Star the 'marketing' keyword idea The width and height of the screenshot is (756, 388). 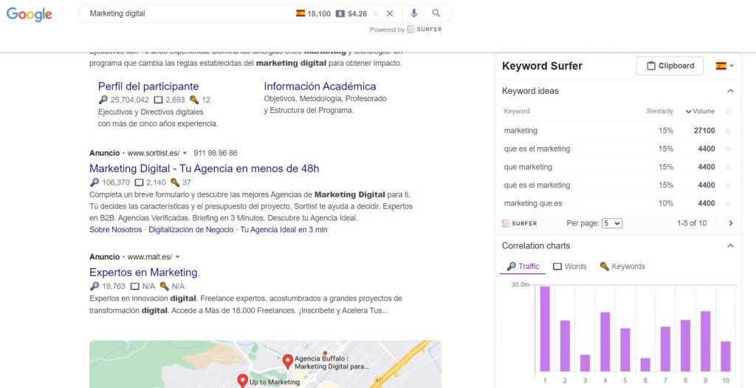tap(727, 131)
